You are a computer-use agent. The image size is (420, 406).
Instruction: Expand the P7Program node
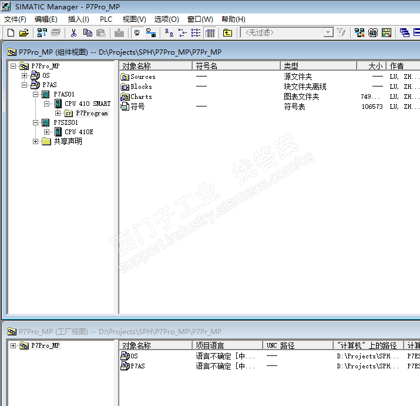(x=58, y=113)
